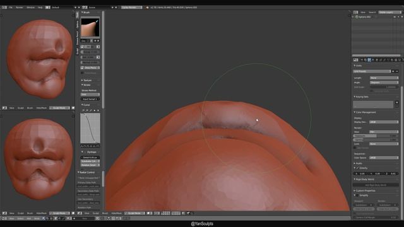Click the curve tools wrench icon
This screenshot has height=227, width=404.
point(91,110)
